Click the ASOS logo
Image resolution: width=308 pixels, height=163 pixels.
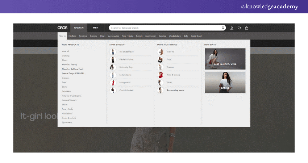coord(63,28)
